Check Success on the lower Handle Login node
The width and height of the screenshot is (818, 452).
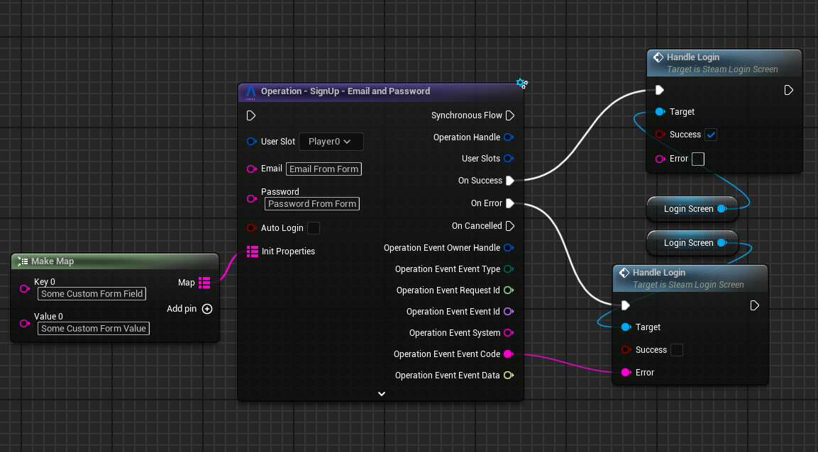677,350
